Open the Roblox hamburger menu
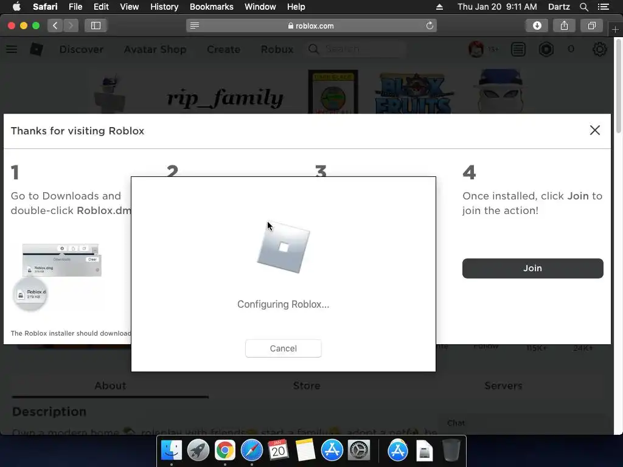623x467 pixels. coord(12,49)
